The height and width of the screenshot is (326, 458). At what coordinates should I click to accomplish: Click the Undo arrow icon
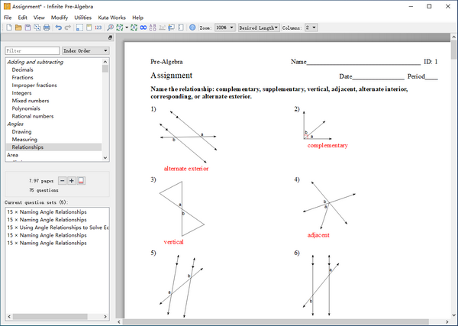coord(59,27)
